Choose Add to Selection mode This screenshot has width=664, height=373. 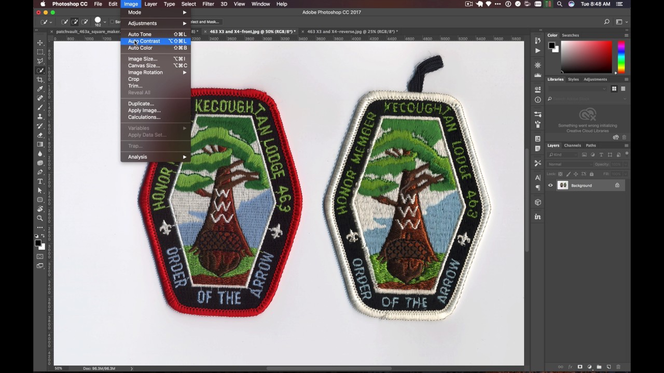click(x=75, y=22)
